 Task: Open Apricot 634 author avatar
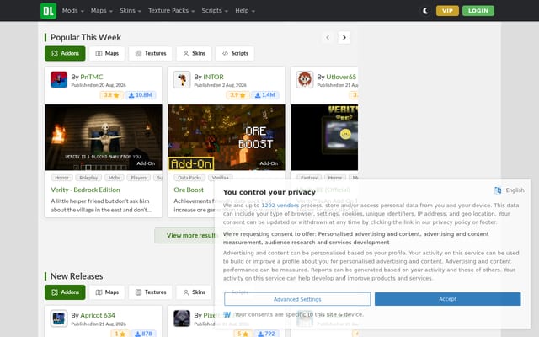(59, 318)
